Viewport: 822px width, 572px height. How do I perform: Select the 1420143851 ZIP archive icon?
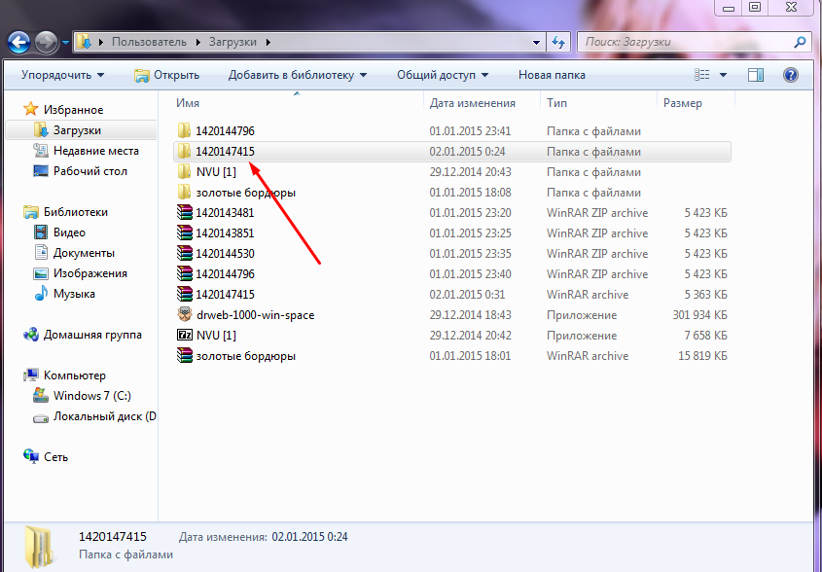pyautogui.click(x=185, y=232)
